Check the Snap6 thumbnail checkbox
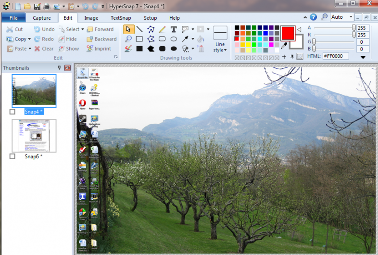The image size is (378, 255). 12,156
